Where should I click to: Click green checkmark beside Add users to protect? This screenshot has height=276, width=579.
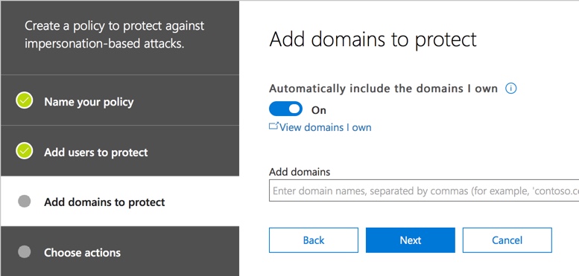25,151
